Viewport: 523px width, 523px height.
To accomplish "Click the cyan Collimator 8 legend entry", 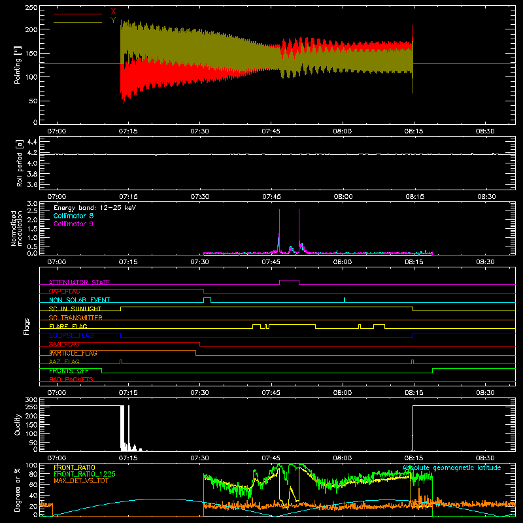I will pyautogui.click(x=73, y=216).
